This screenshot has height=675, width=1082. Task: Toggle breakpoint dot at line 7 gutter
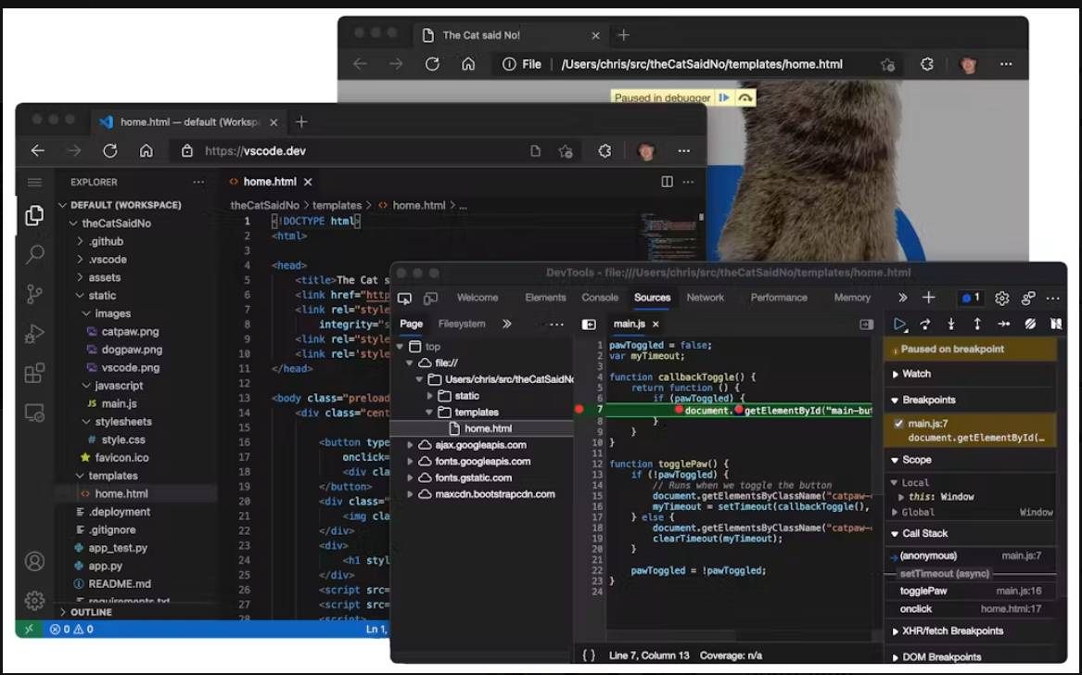tap(579, 409)
